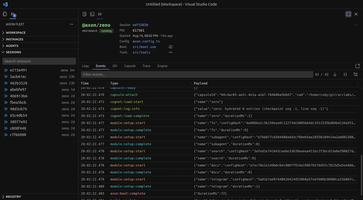Click session icon beside 462b3528
363x200 pixels.
point(6,83)
